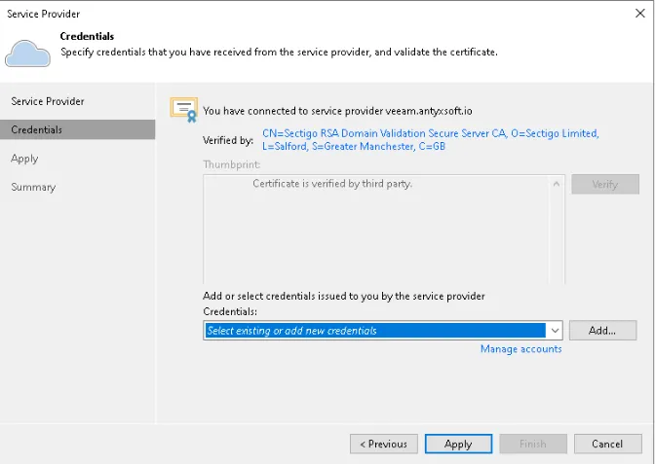Image resolution: width=655 pixels, height=464 pixels.
Task: Click the credentials selection field
Action: (375, 331)
